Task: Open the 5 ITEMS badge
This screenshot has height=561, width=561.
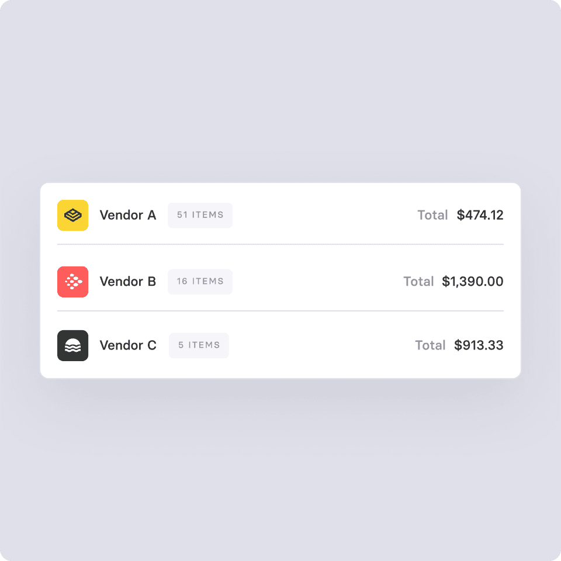Action: pyautogui.click(x=199, y=345)
